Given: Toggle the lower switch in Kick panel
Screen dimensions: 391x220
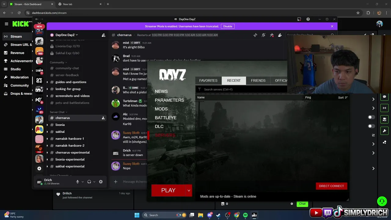Looking at the screenshot, I should tap(371, 126).
